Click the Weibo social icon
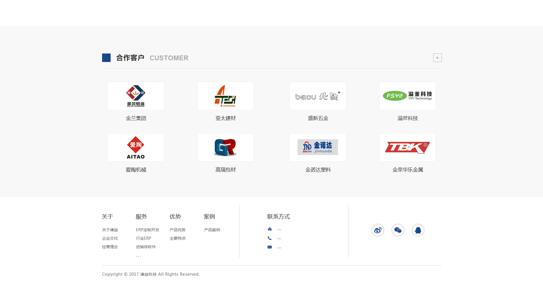The height and width of the screenshot is (283, 543). pos(378,230)
